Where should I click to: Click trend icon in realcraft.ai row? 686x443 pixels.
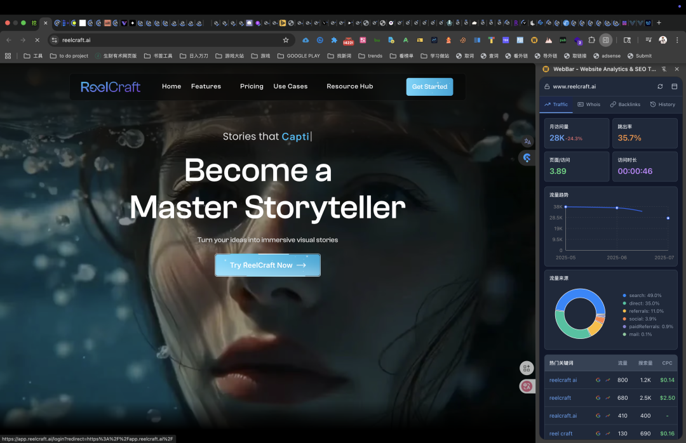click(x=608, y=416)
